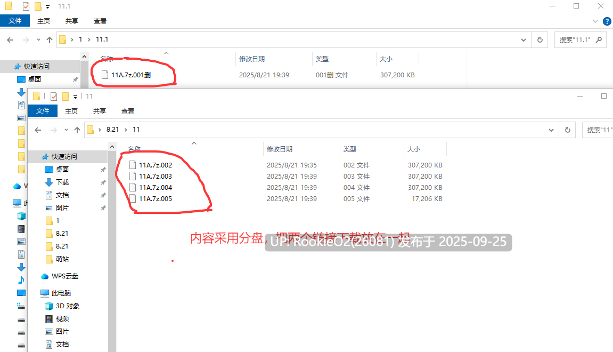Open 主页 tab in the 11 window
This screenshot has height=352, width=613.
pyautogui.click(x=71, y=111)
